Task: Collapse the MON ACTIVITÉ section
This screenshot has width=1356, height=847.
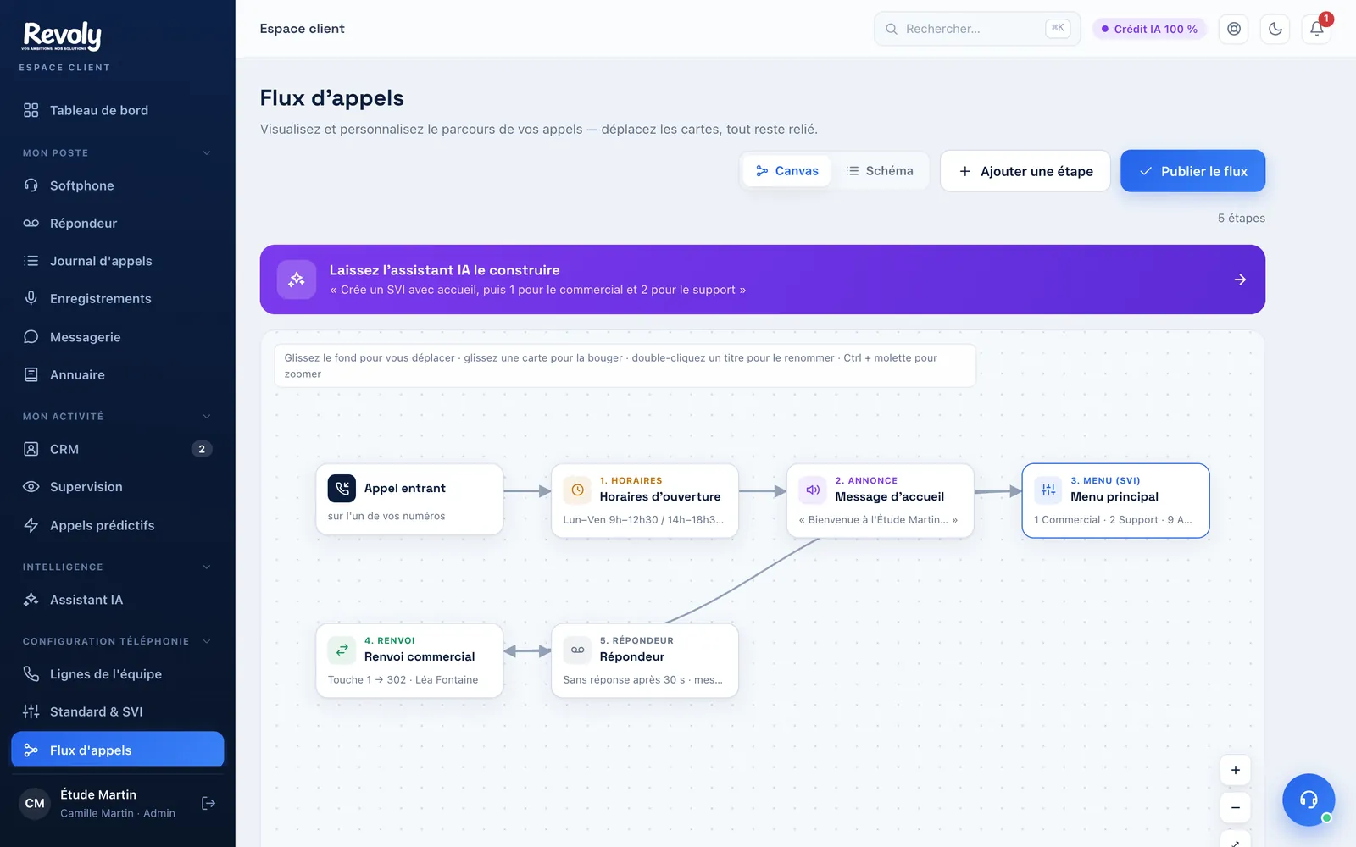Action: tap(207, 417)
